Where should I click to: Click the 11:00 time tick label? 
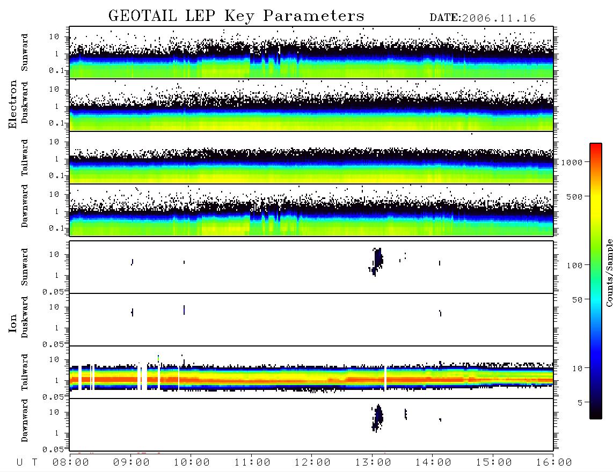click(252, 463)
